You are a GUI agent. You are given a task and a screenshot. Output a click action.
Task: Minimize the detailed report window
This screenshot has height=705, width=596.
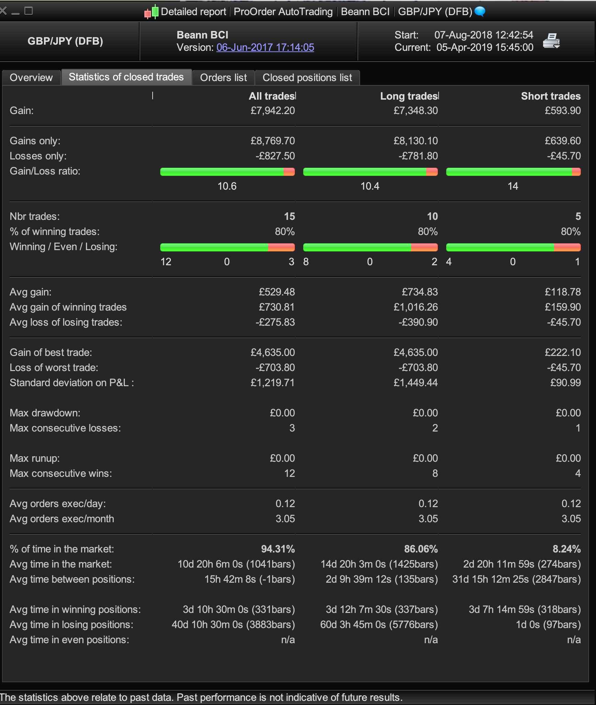pos(15,12)
